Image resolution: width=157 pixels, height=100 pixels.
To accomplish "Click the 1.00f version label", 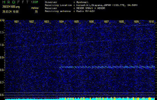I will click(x=35, y=2).
